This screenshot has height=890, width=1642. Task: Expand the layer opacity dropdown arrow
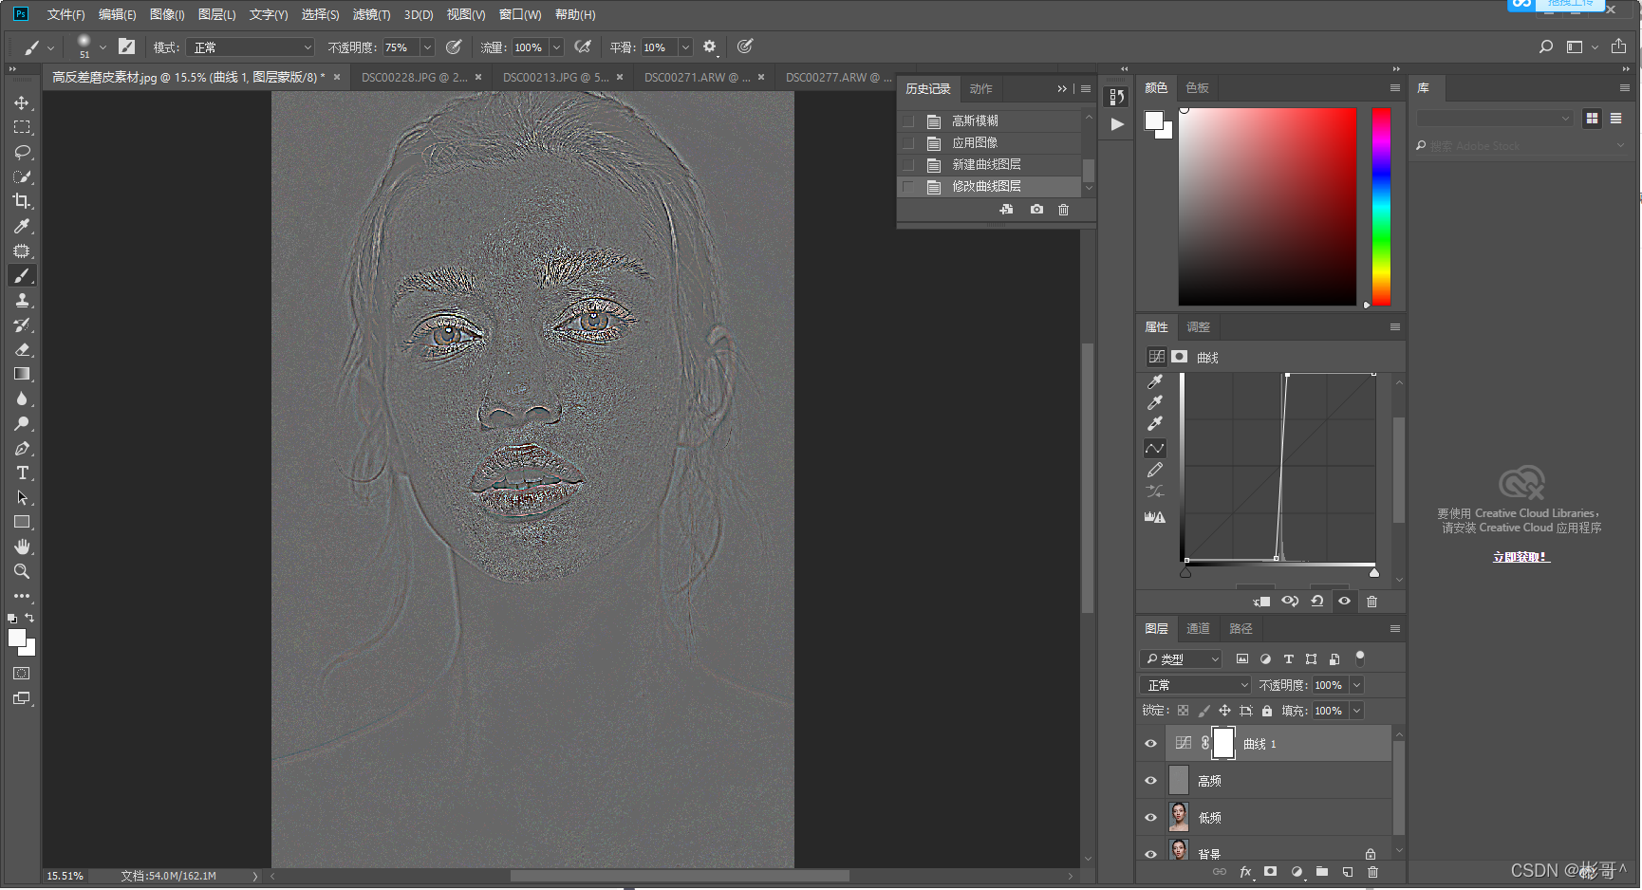pos(1356,685)
